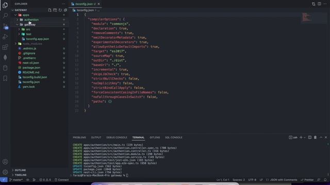Open changes compare icon in editor toolbar
The image size is (330, 185).
click(313, 4)
